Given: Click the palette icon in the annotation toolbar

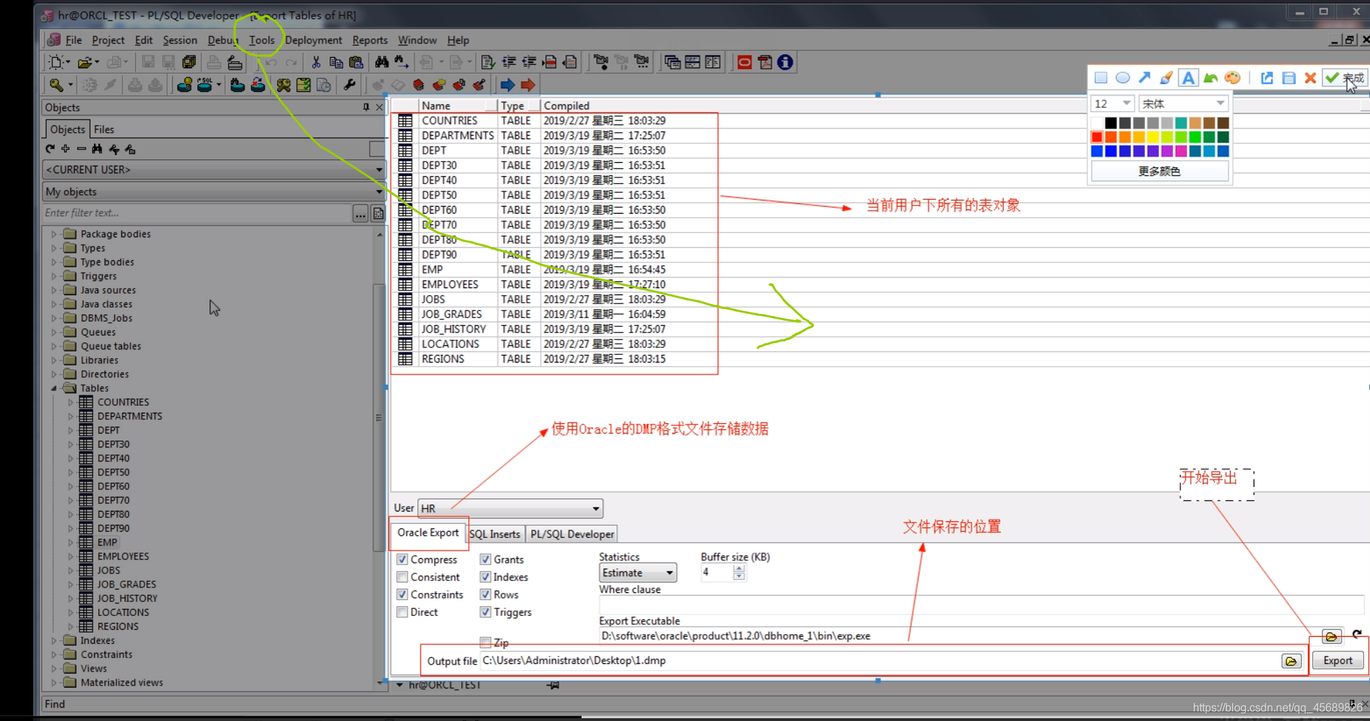Looking at the screenshot, I should pos(1232,78).
